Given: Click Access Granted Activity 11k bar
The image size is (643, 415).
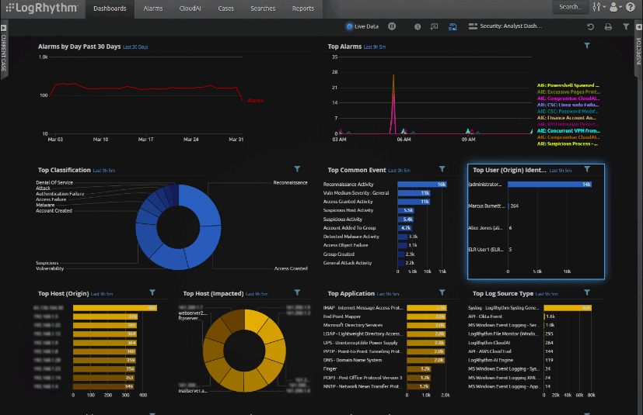Looking at the screenshot, I should [414, 202].
